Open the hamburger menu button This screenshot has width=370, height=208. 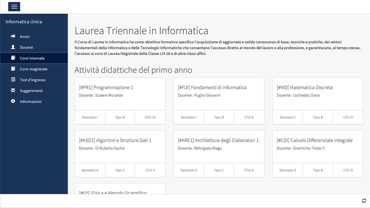click(14, 7)
